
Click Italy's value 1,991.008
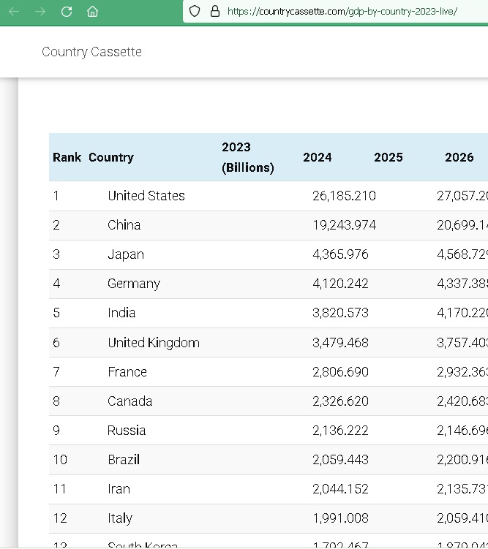coord(340,518)
